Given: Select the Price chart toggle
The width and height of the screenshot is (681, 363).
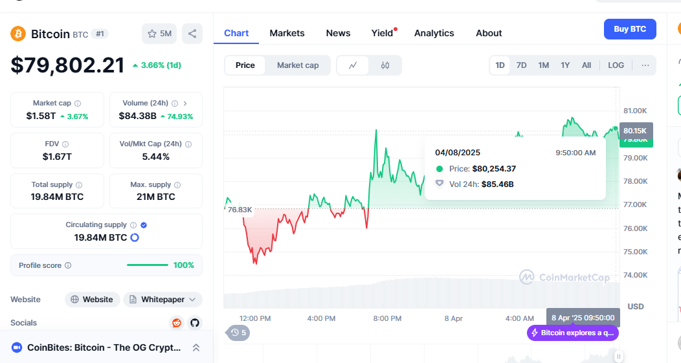Looking at the screenshot, I should [x=245, y=65].
